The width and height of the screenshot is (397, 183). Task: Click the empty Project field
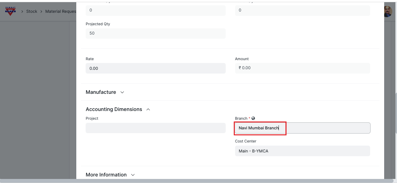pyautogui.click(x=155, y=128)
